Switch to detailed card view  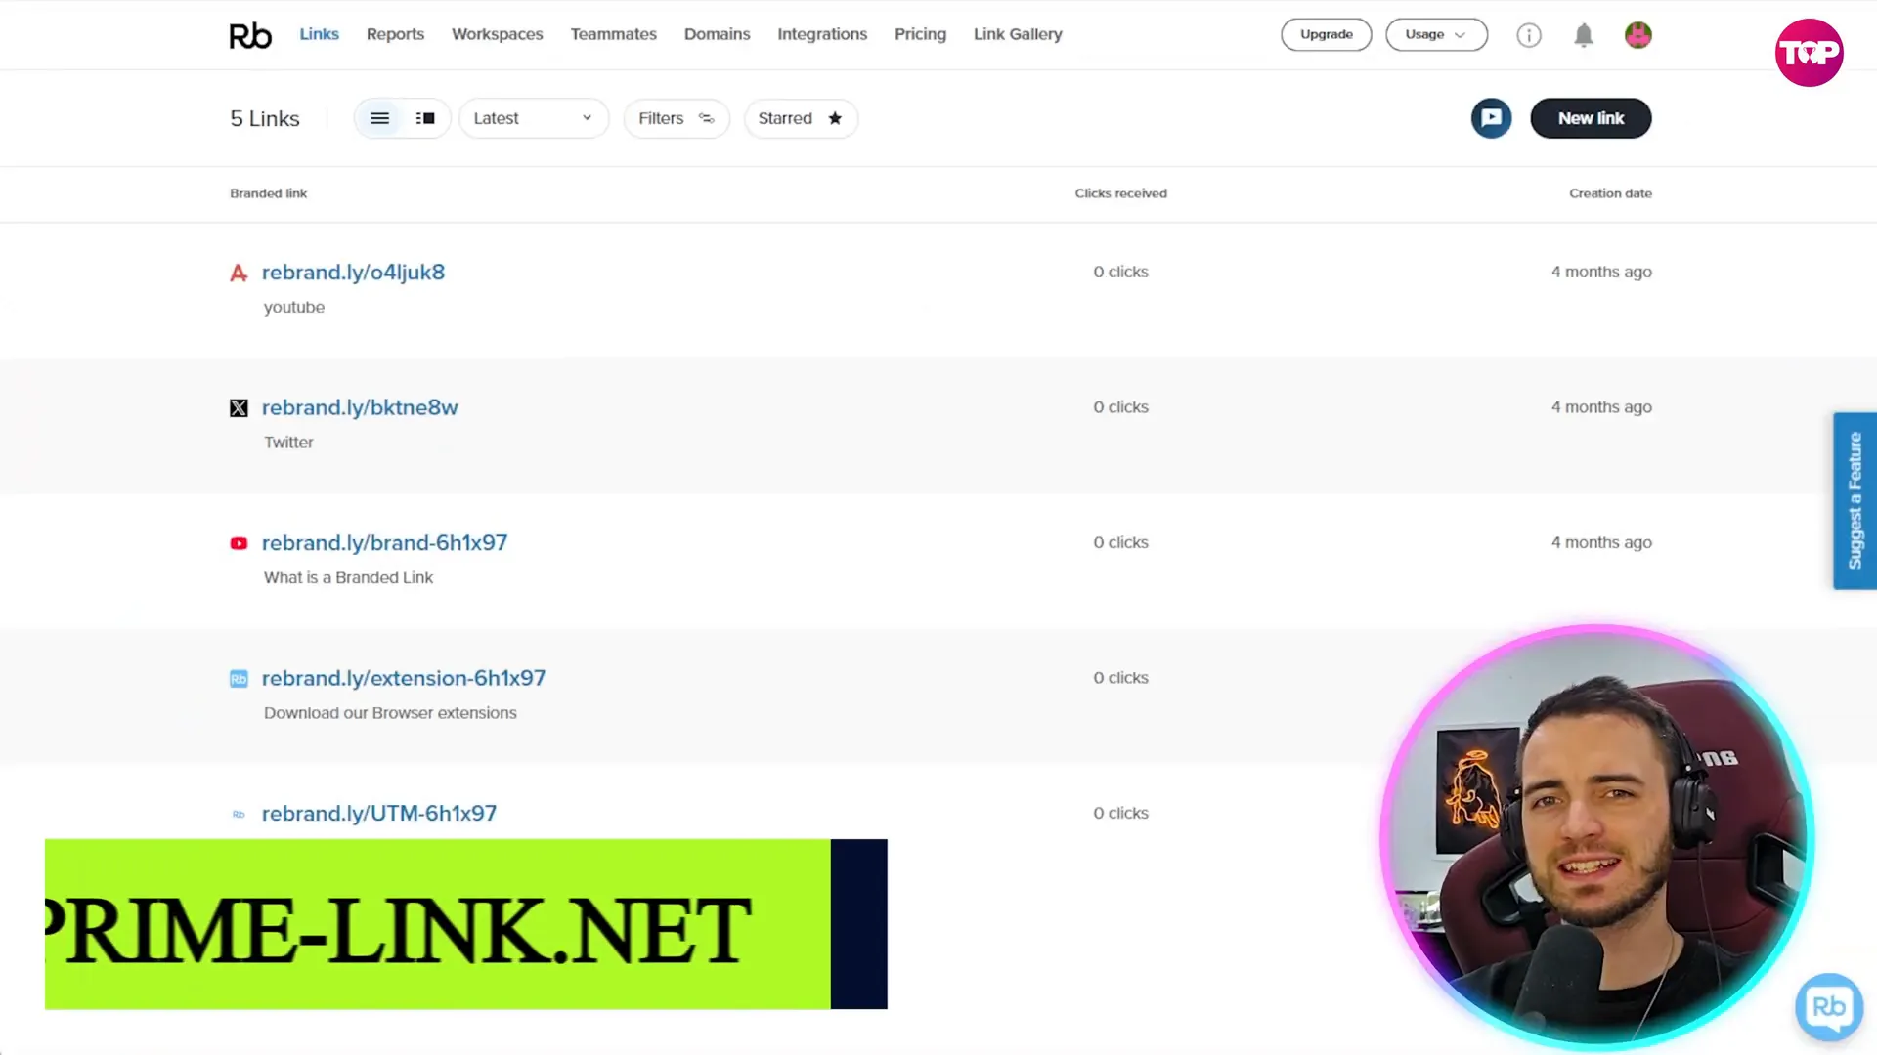(425, 118)
